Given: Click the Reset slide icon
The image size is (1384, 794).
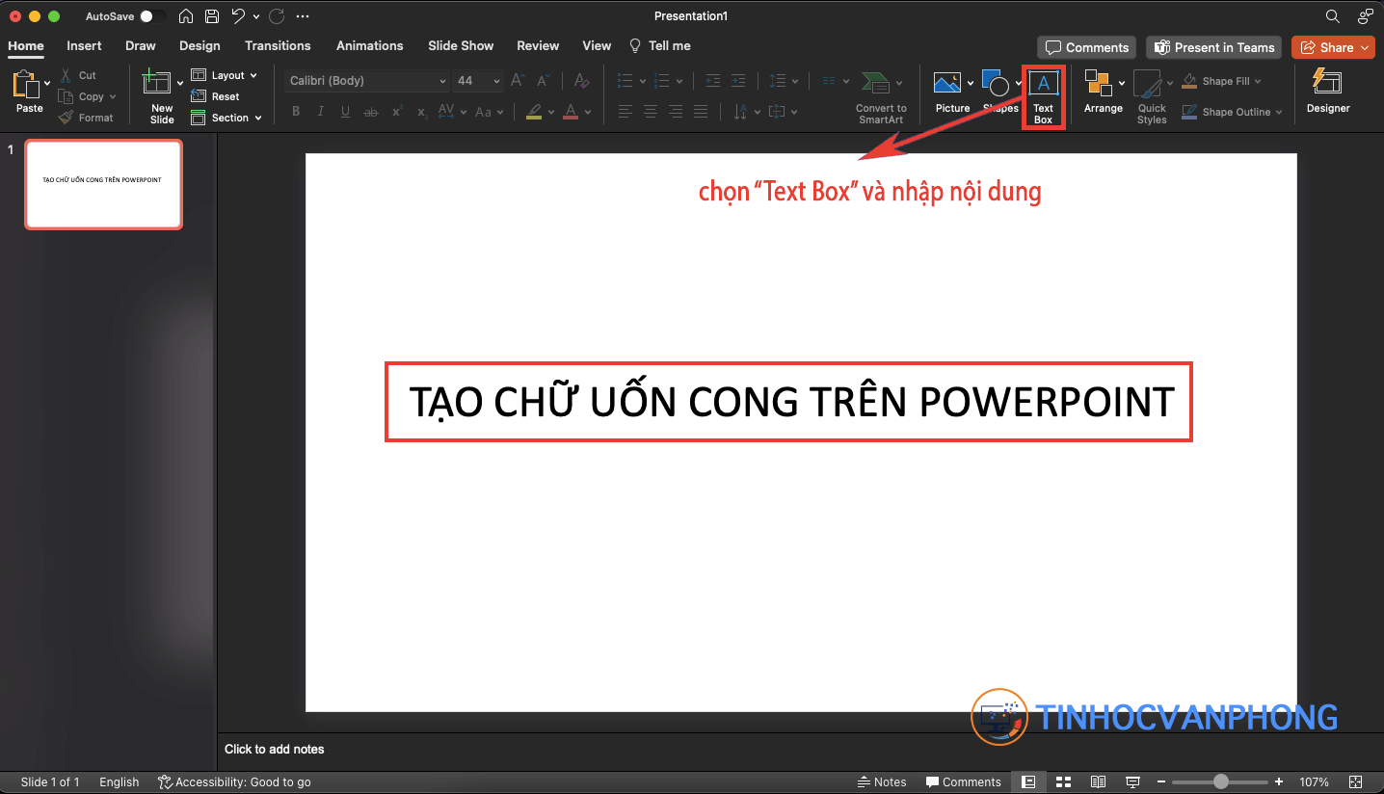Looking at the screenshot, I should point(199,96).
